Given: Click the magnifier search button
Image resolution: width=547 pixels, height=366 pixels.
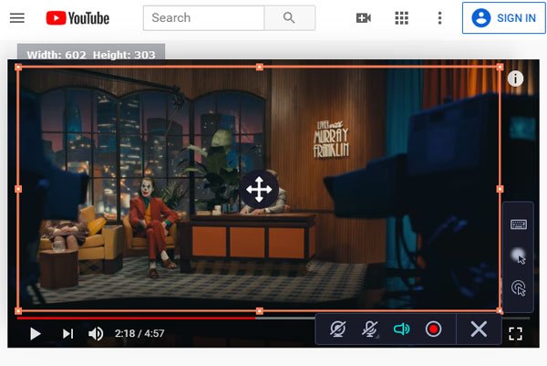Looking at the screenshot, I should tap(289, 18).
